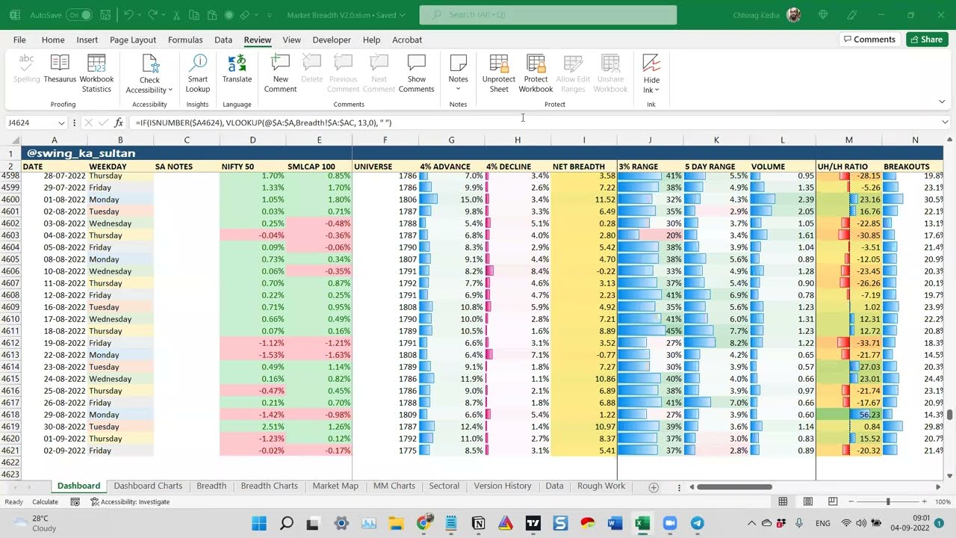
Task: Add a new sheet with plus icon
Action: pyautogui.click(x=654, y=487)
